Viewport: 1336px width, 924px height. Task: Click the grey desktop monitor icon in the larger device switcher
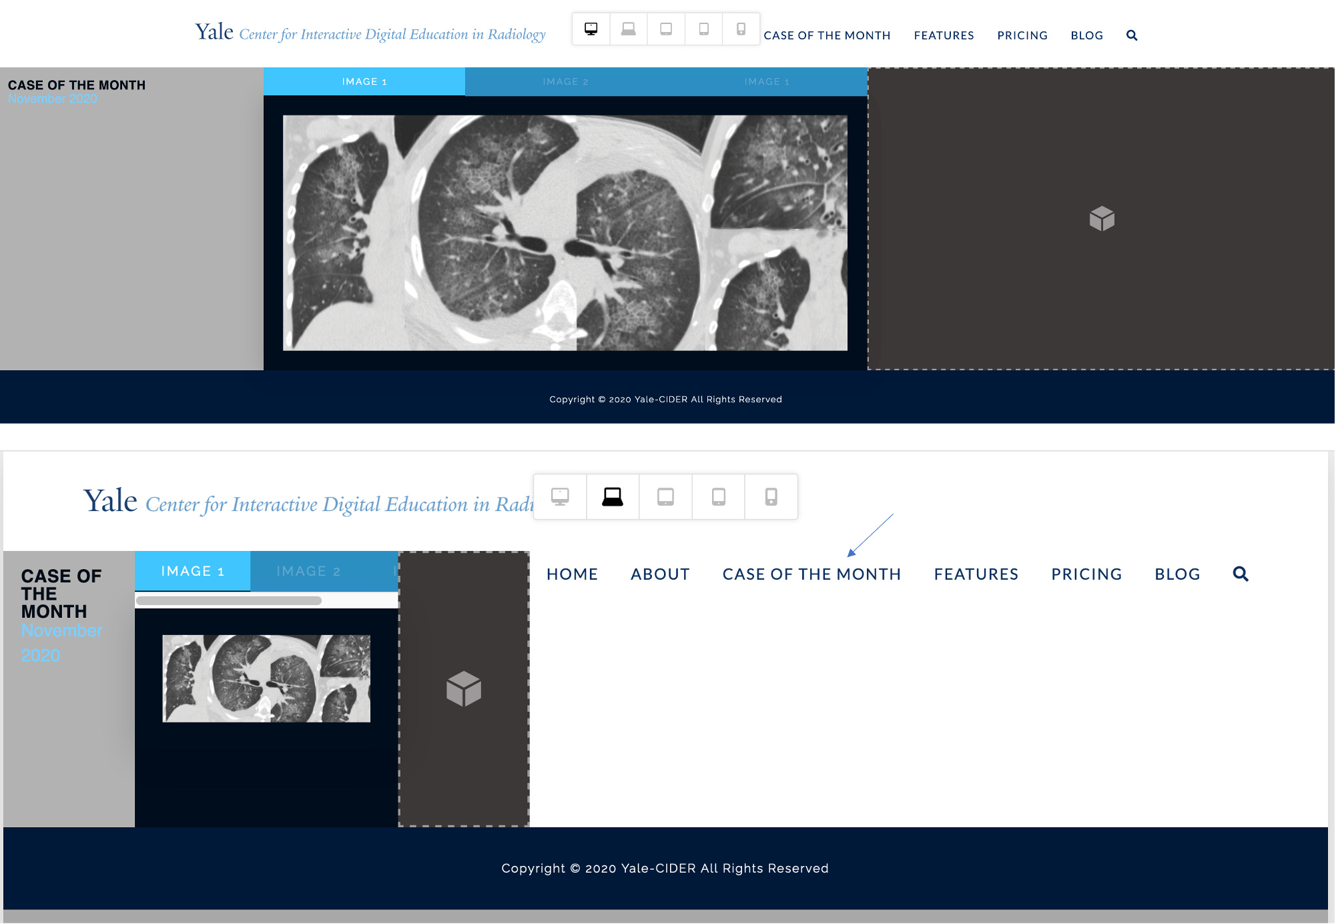[x=560, y=497]
